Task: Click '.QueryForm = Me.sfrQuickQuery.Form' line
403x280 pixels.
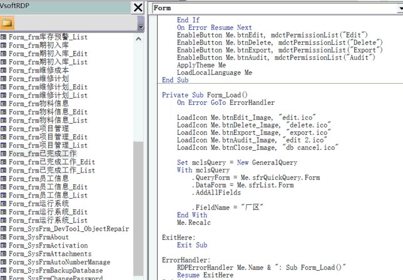Action: [256, 177]
